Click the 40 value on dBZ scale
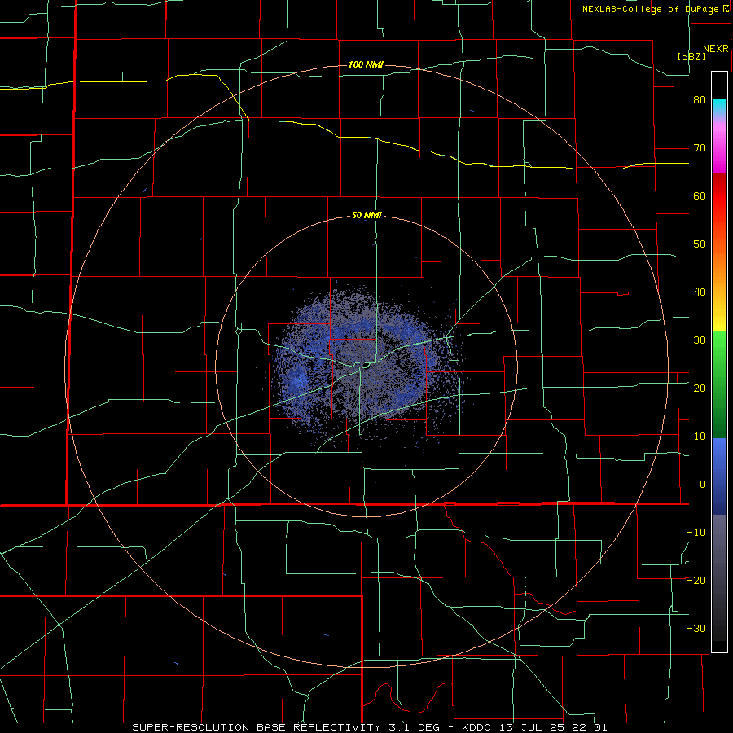 pyautogui.click(x=700, y=292)
